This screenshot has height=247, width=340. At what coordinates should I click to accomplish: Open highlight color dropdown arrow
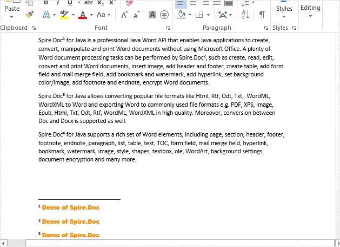point(74,15)
